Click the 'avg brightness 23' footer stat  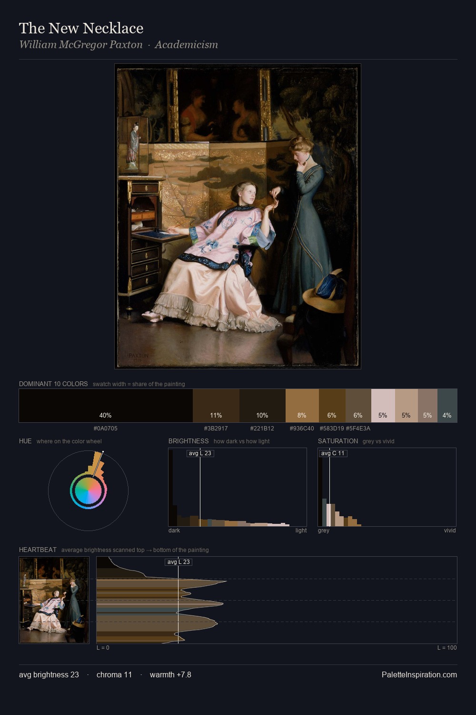[49, 674]
